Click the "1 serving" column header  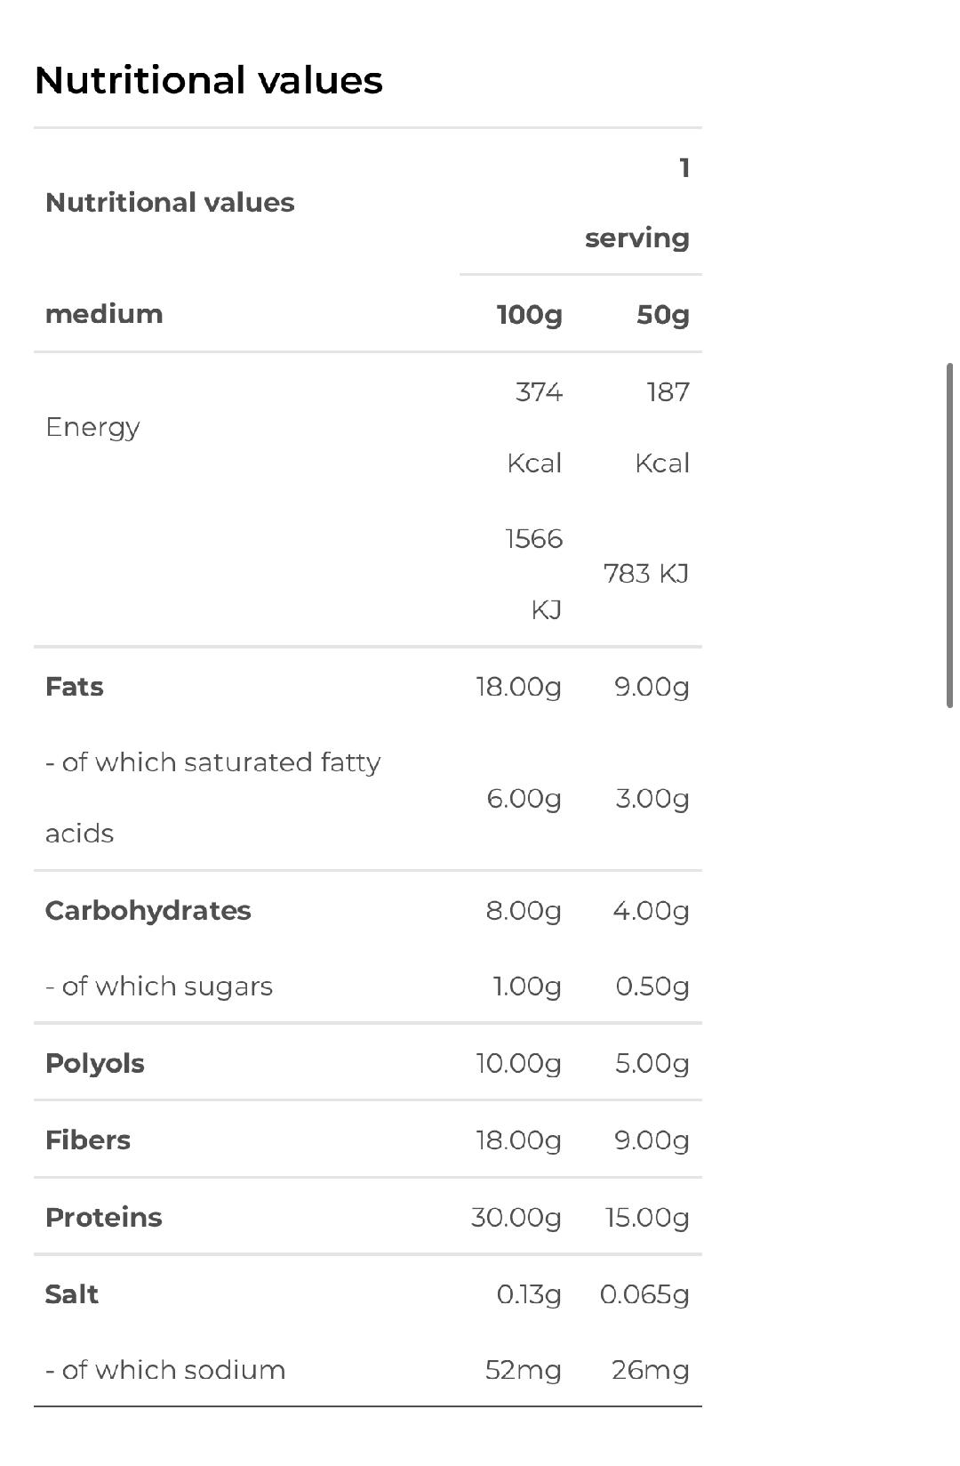[636, 203]
